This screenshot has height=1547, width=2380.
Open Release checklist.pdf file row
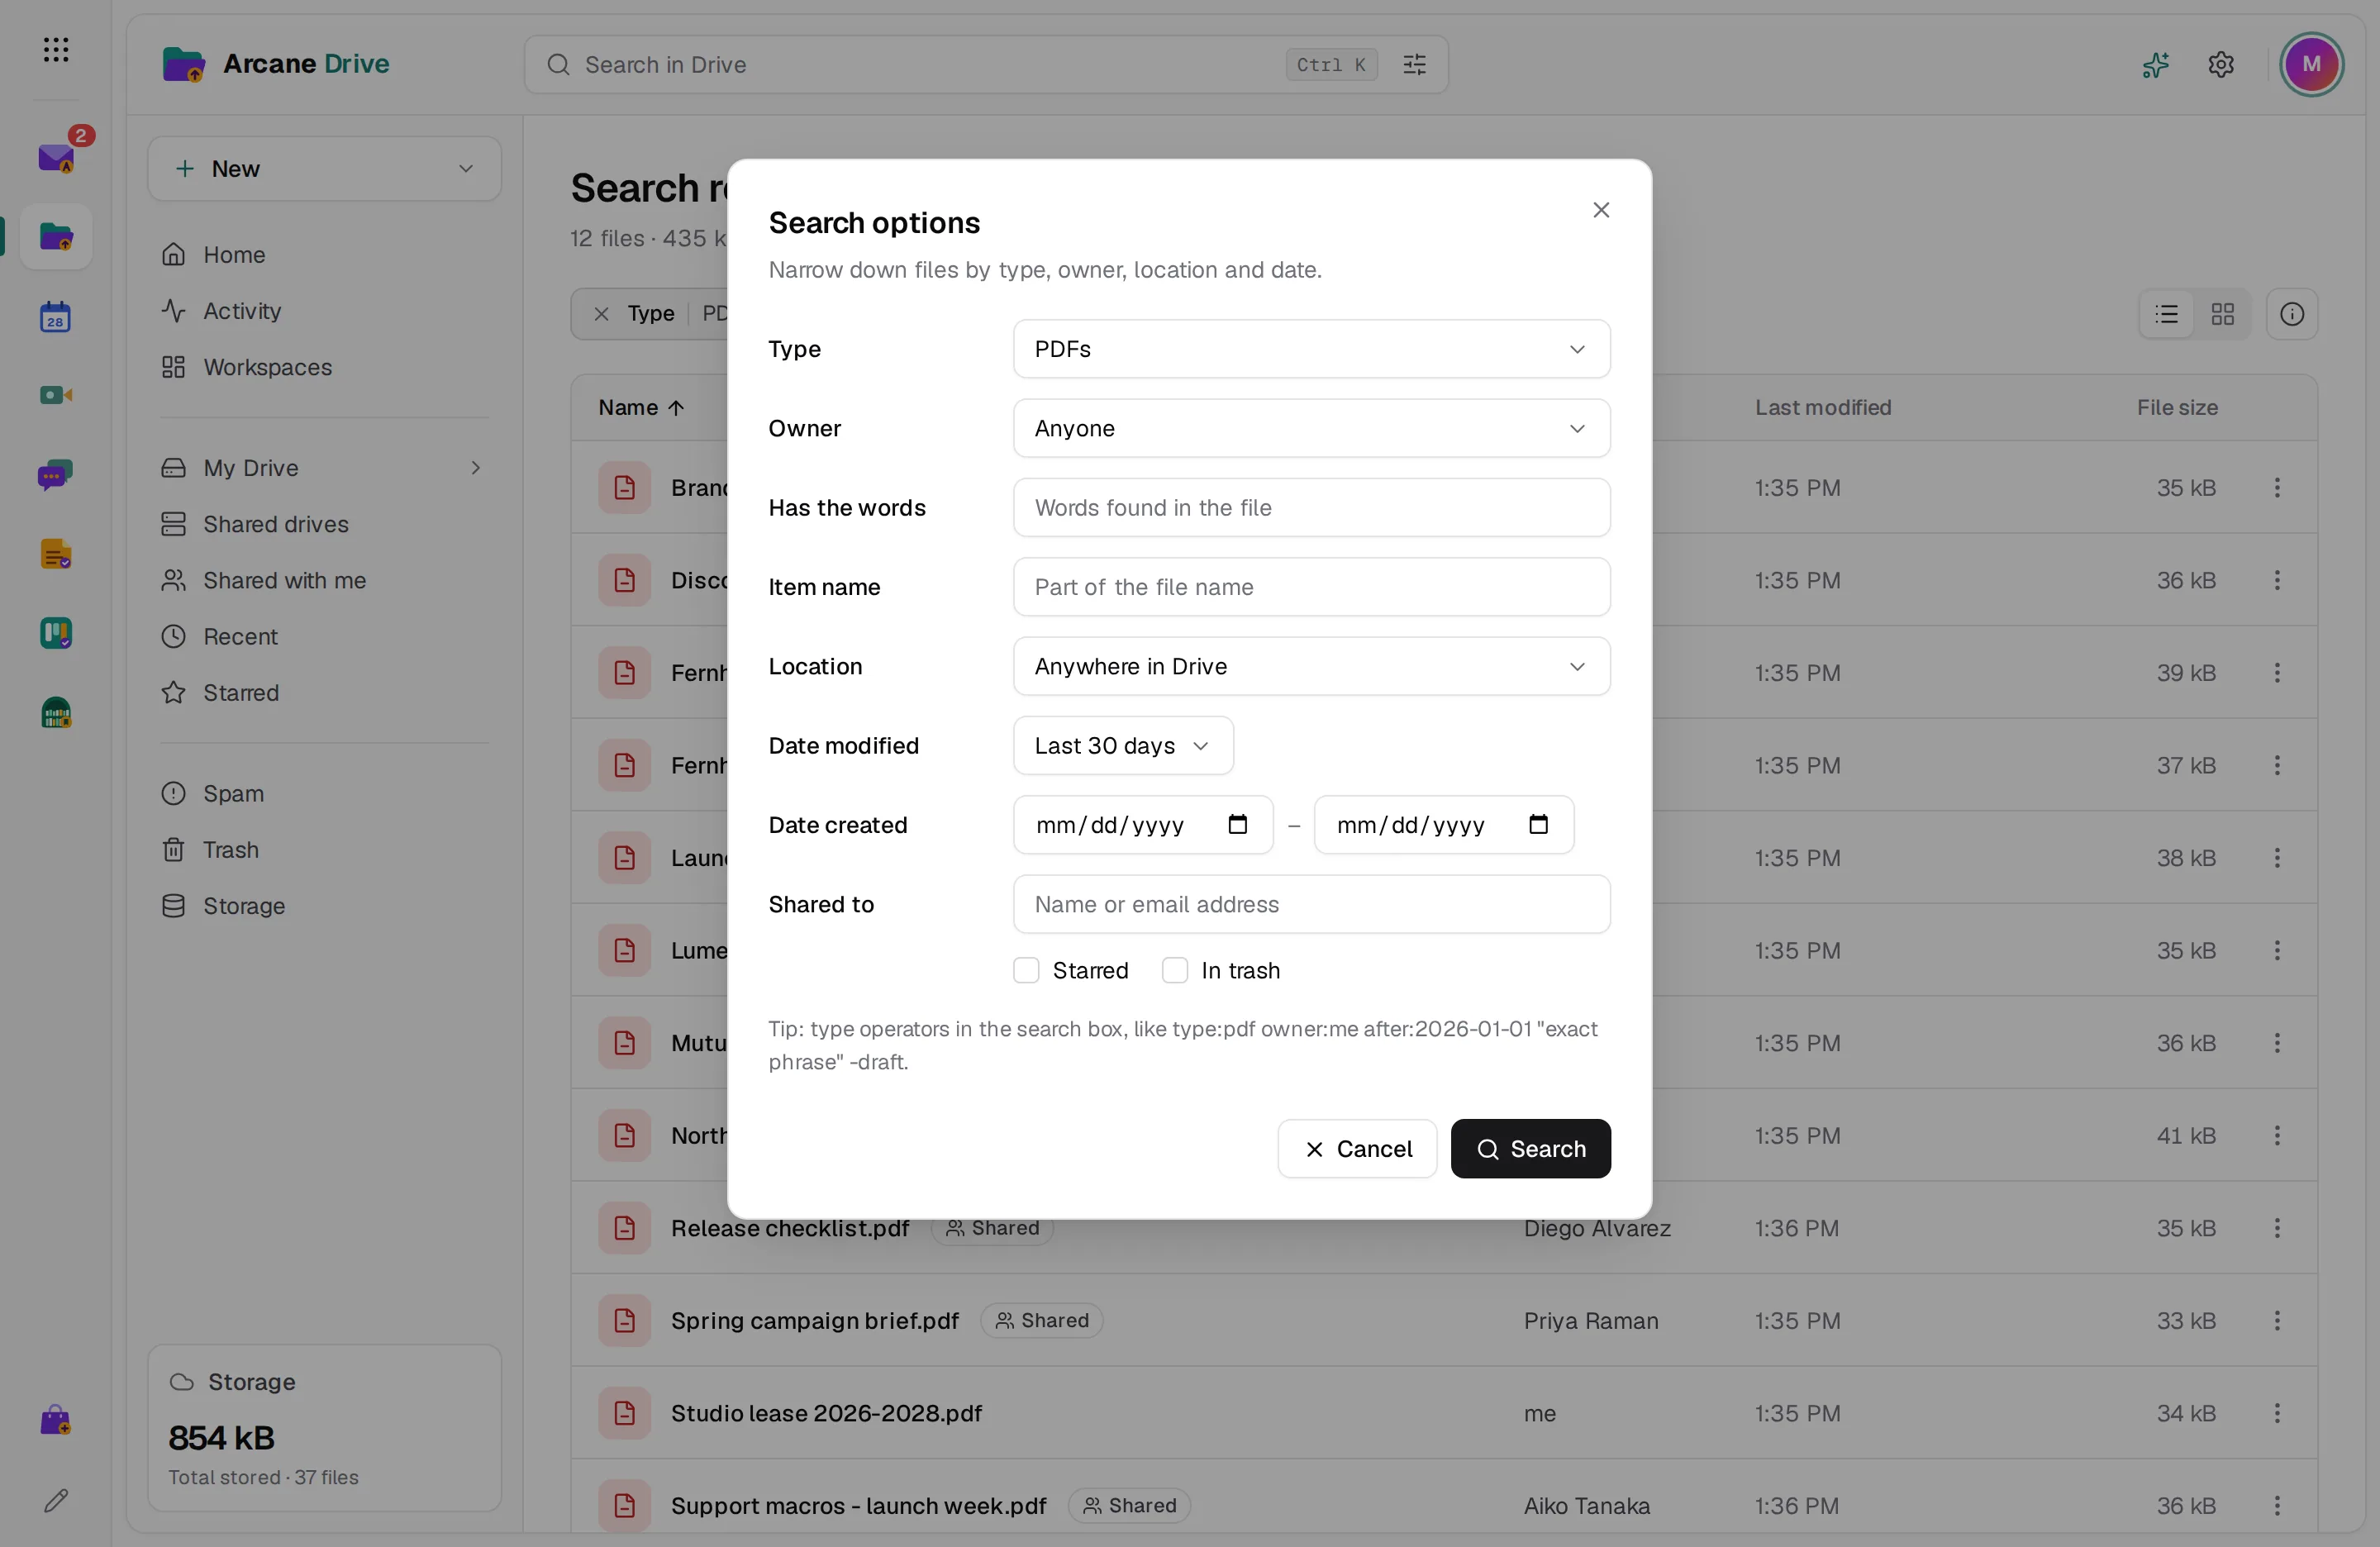pyautogui.click(x=1443, y=1228)
